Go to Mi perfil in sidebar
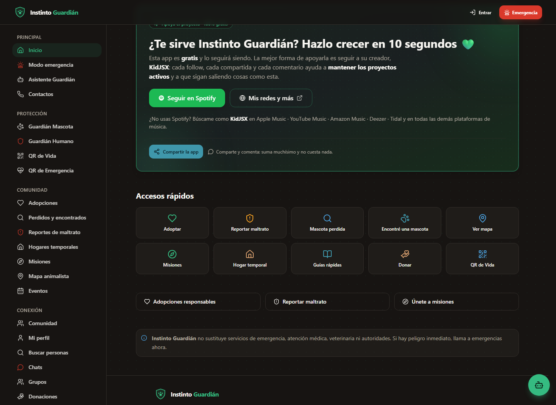 (x=57, y=338)
